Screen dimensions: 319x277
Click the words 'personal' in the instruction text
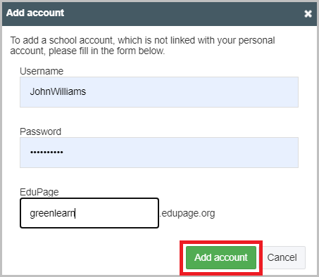pos(256,41)
